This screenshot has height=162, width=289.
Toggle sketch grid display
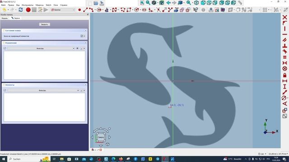265,10
